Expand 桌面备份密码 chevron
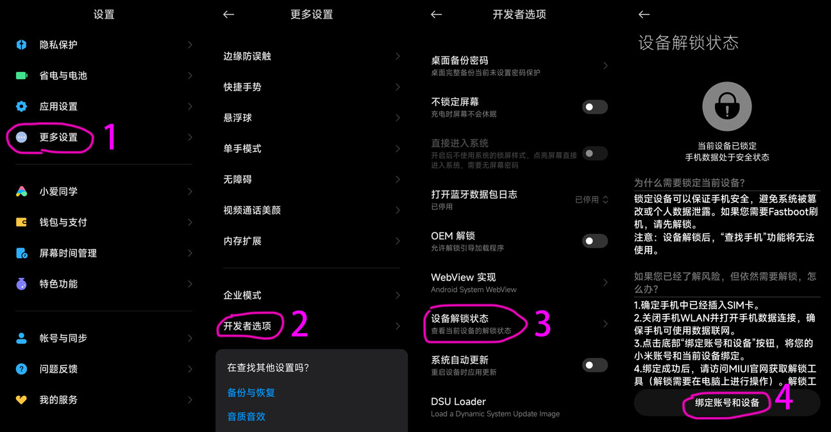 coord(605,65)
